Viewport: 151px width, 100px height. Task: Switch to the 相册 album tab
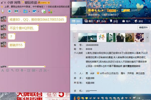[89, 21]
